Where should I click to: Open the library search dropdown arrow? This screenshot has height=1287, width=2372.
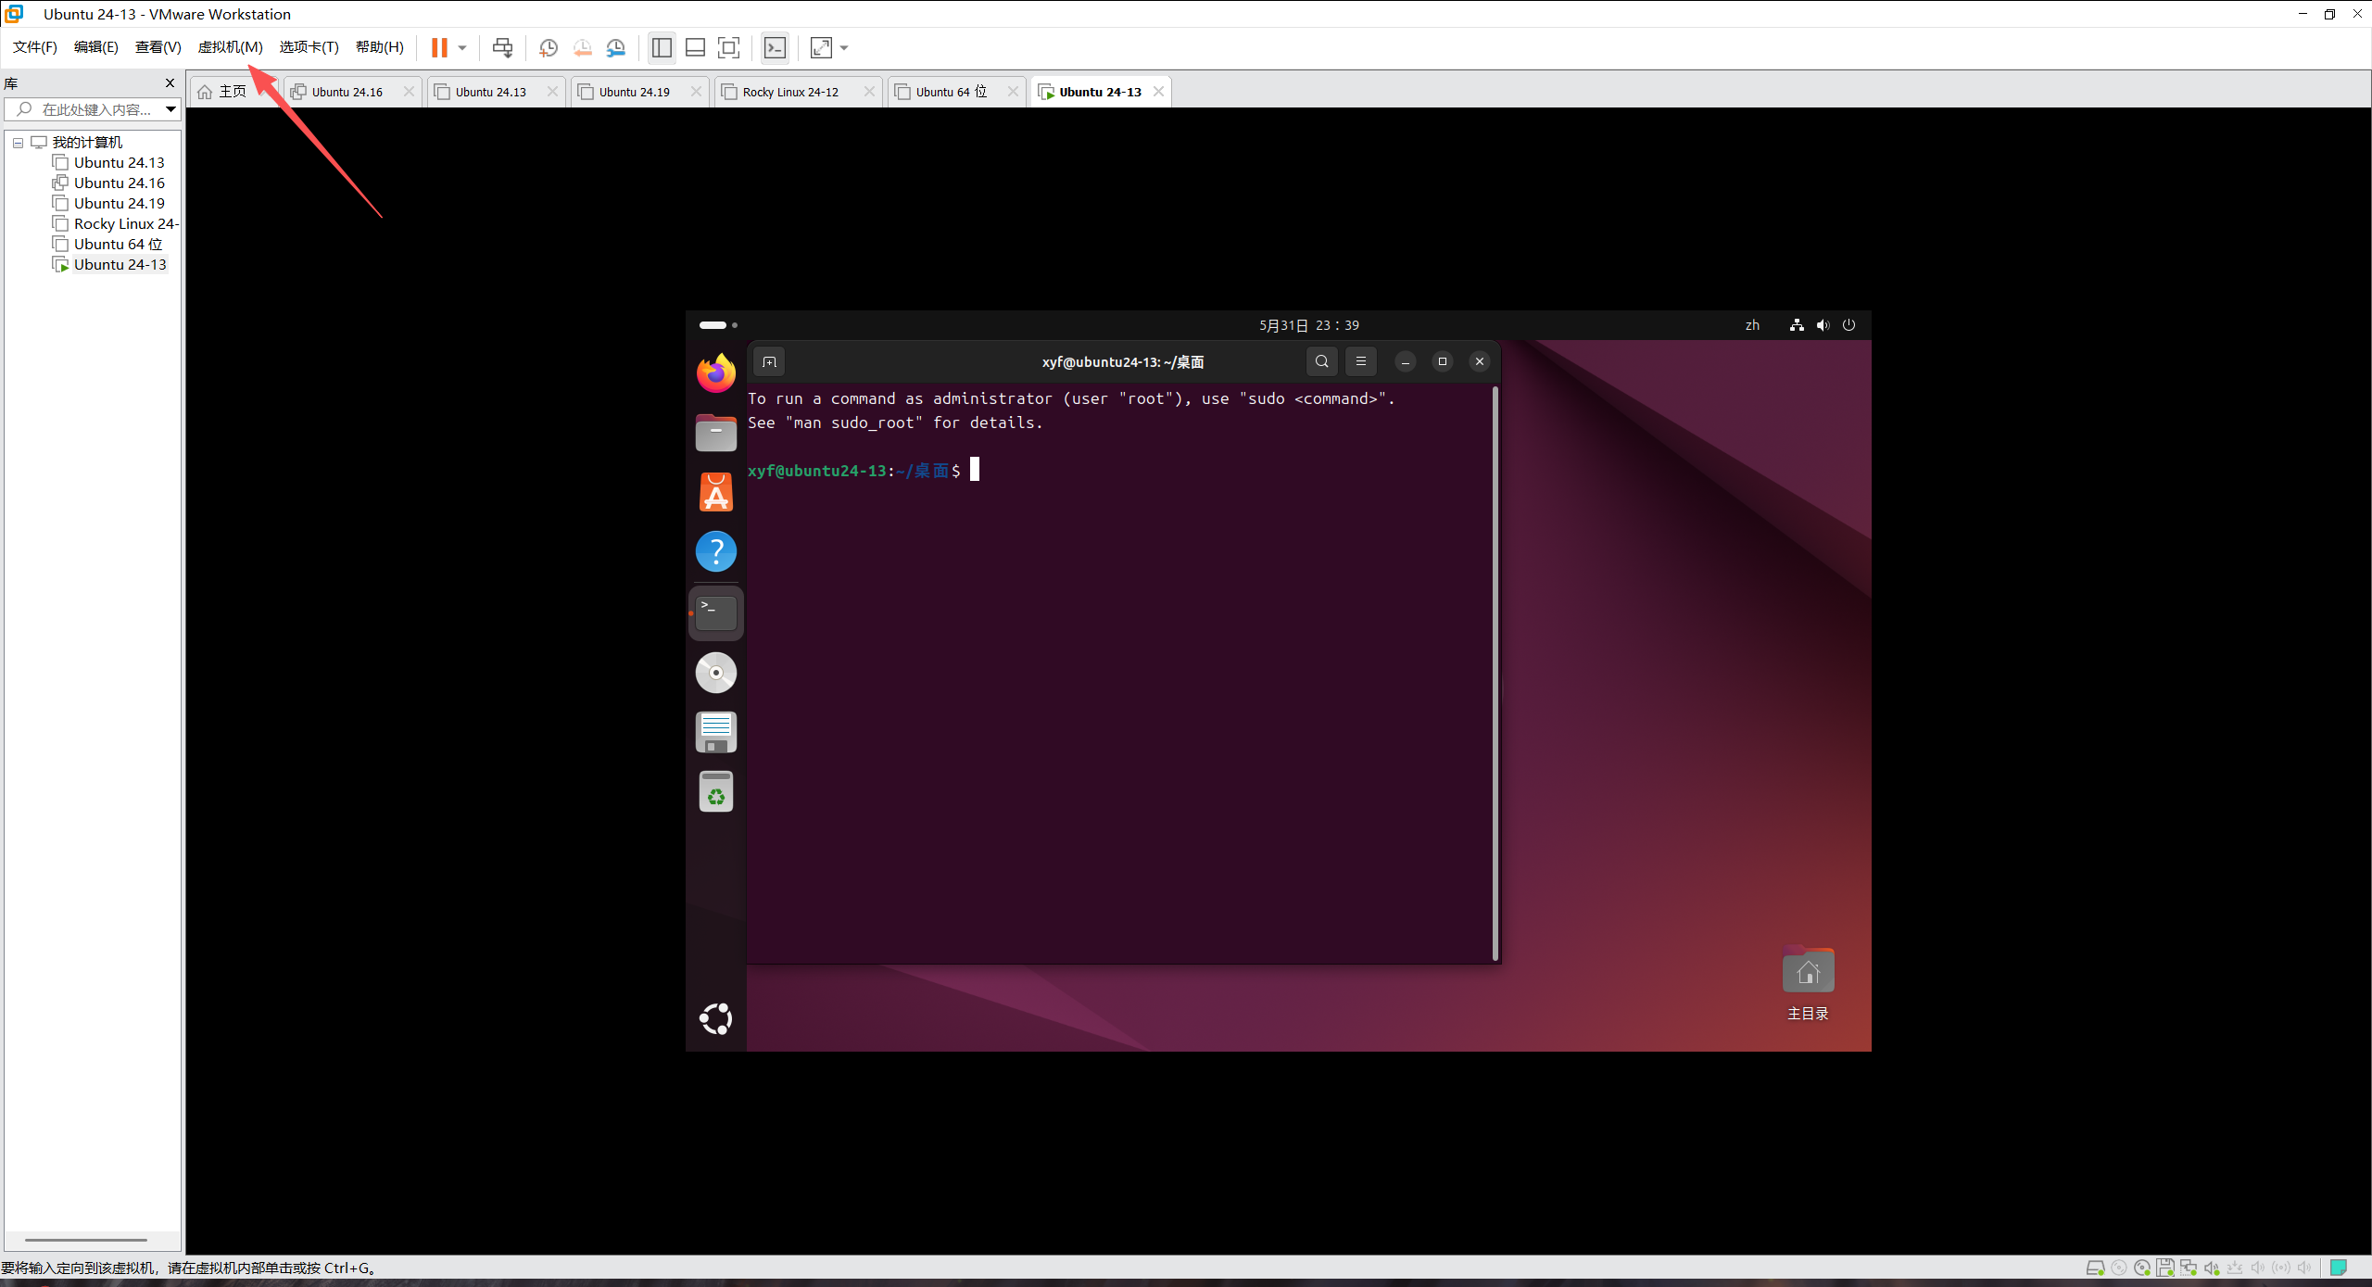171,109
